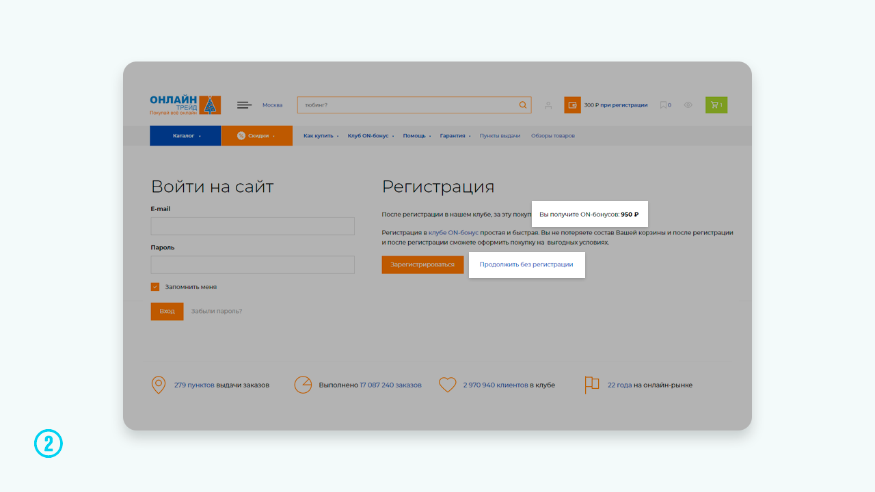Open the user profile icon
This screenshot has height=492, width=875.
click(548, 105)
